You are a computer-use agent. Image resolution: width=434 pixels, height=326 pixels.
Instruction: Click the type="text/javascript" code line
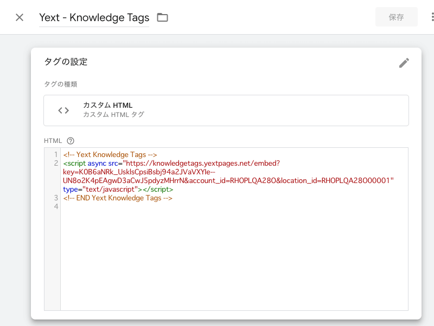point(118,189)
